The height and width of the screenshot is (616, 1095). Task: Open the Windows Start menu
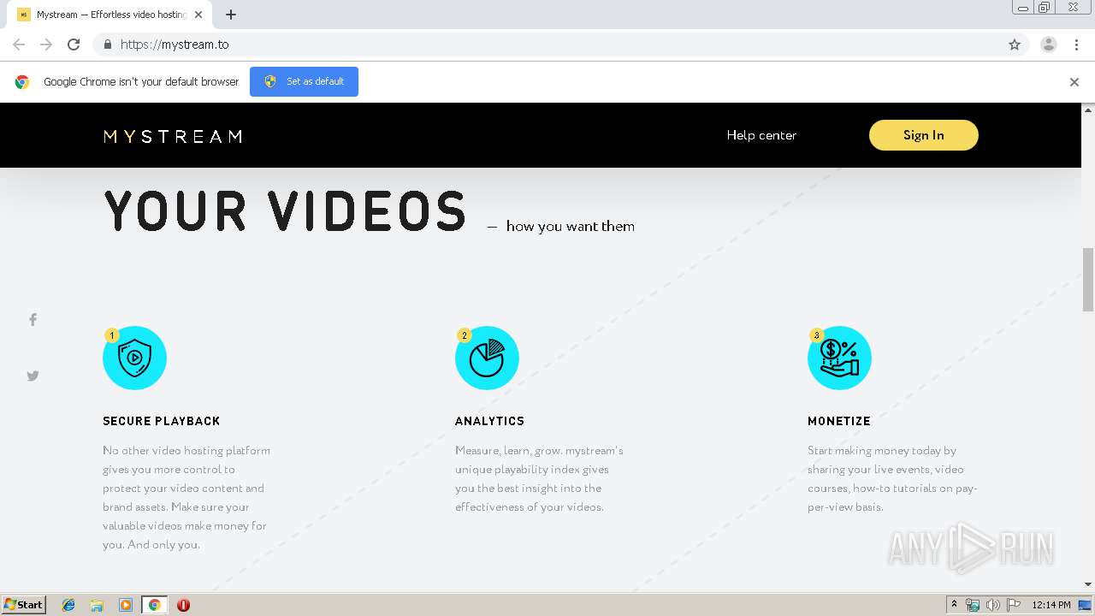point(23,604)
